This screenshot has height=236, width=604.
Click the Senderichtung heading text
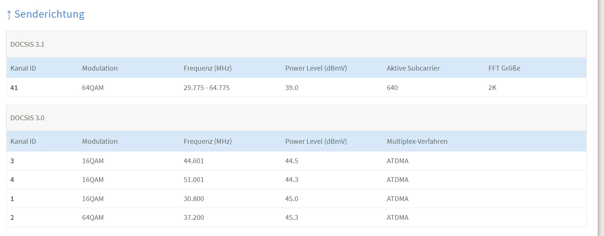click(49, 14)
